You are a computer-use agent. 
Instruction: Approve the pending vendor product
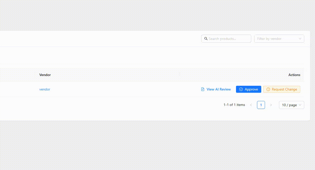coord(248,89)
